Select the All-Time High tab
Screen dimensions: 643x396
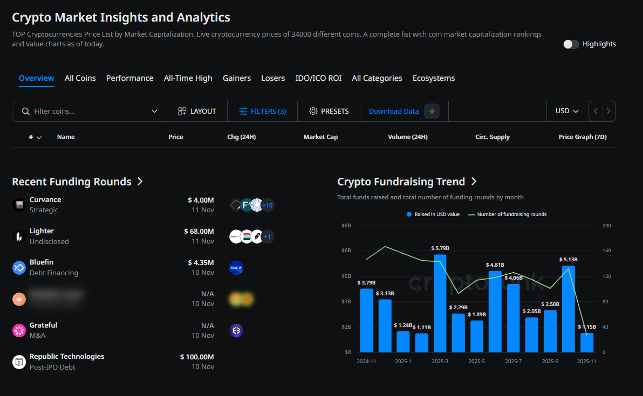188,78
